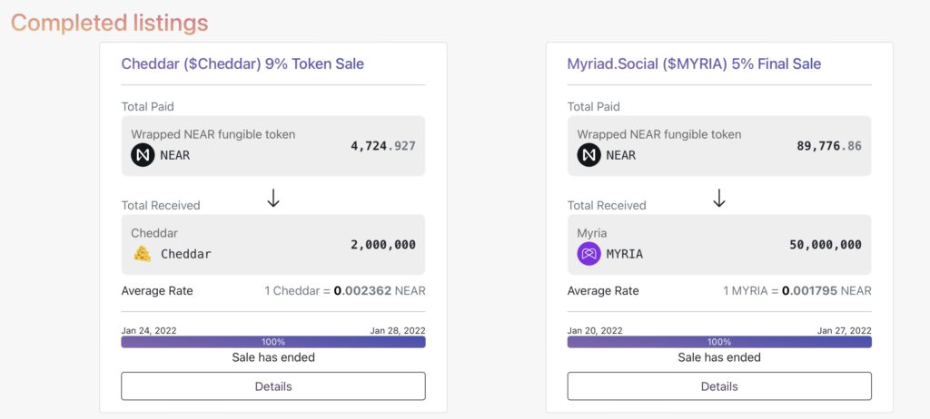Click the Cheddar token symbol label
Screen dimensions: 930x419
tap(185, 254)
